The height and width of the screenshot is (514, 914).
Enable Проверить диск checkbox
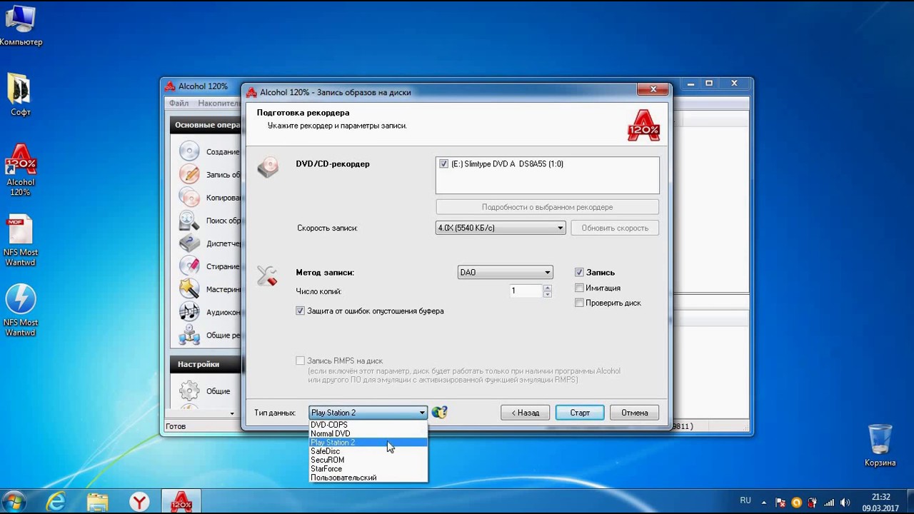pos(579,303)
